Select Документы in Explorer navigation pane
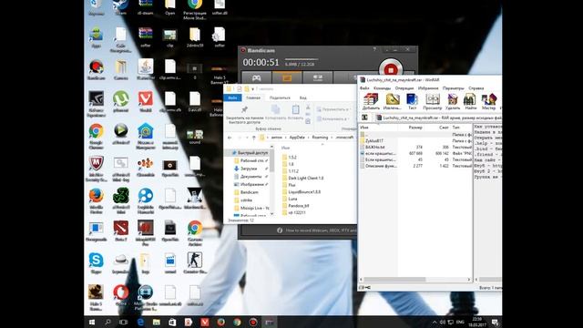583x328 pixels. (251, 176)
